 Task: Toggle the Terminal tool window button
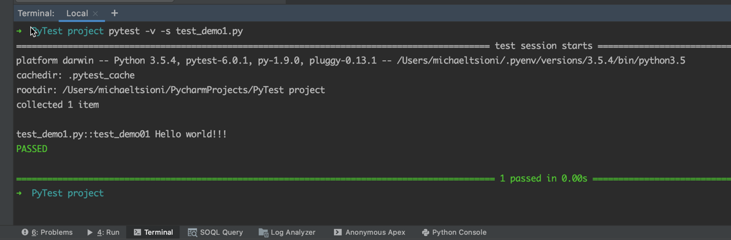pyautogui.click(x=153, y=232)
